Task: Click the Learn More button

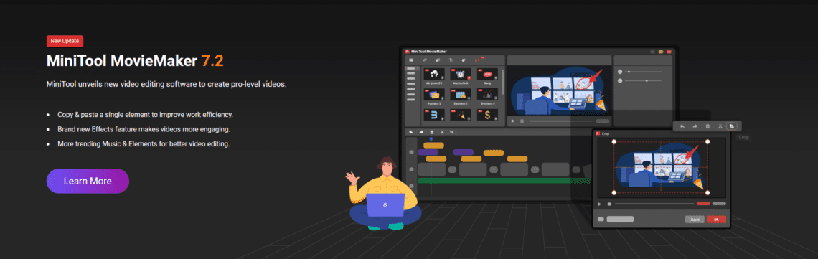Action: point(88,182)
